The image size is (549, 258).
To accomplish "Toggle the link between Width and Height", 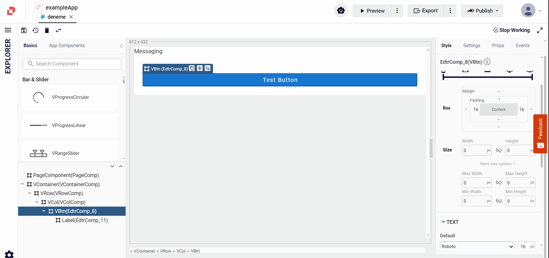I will pyautogui.click(x=499, y=151).
